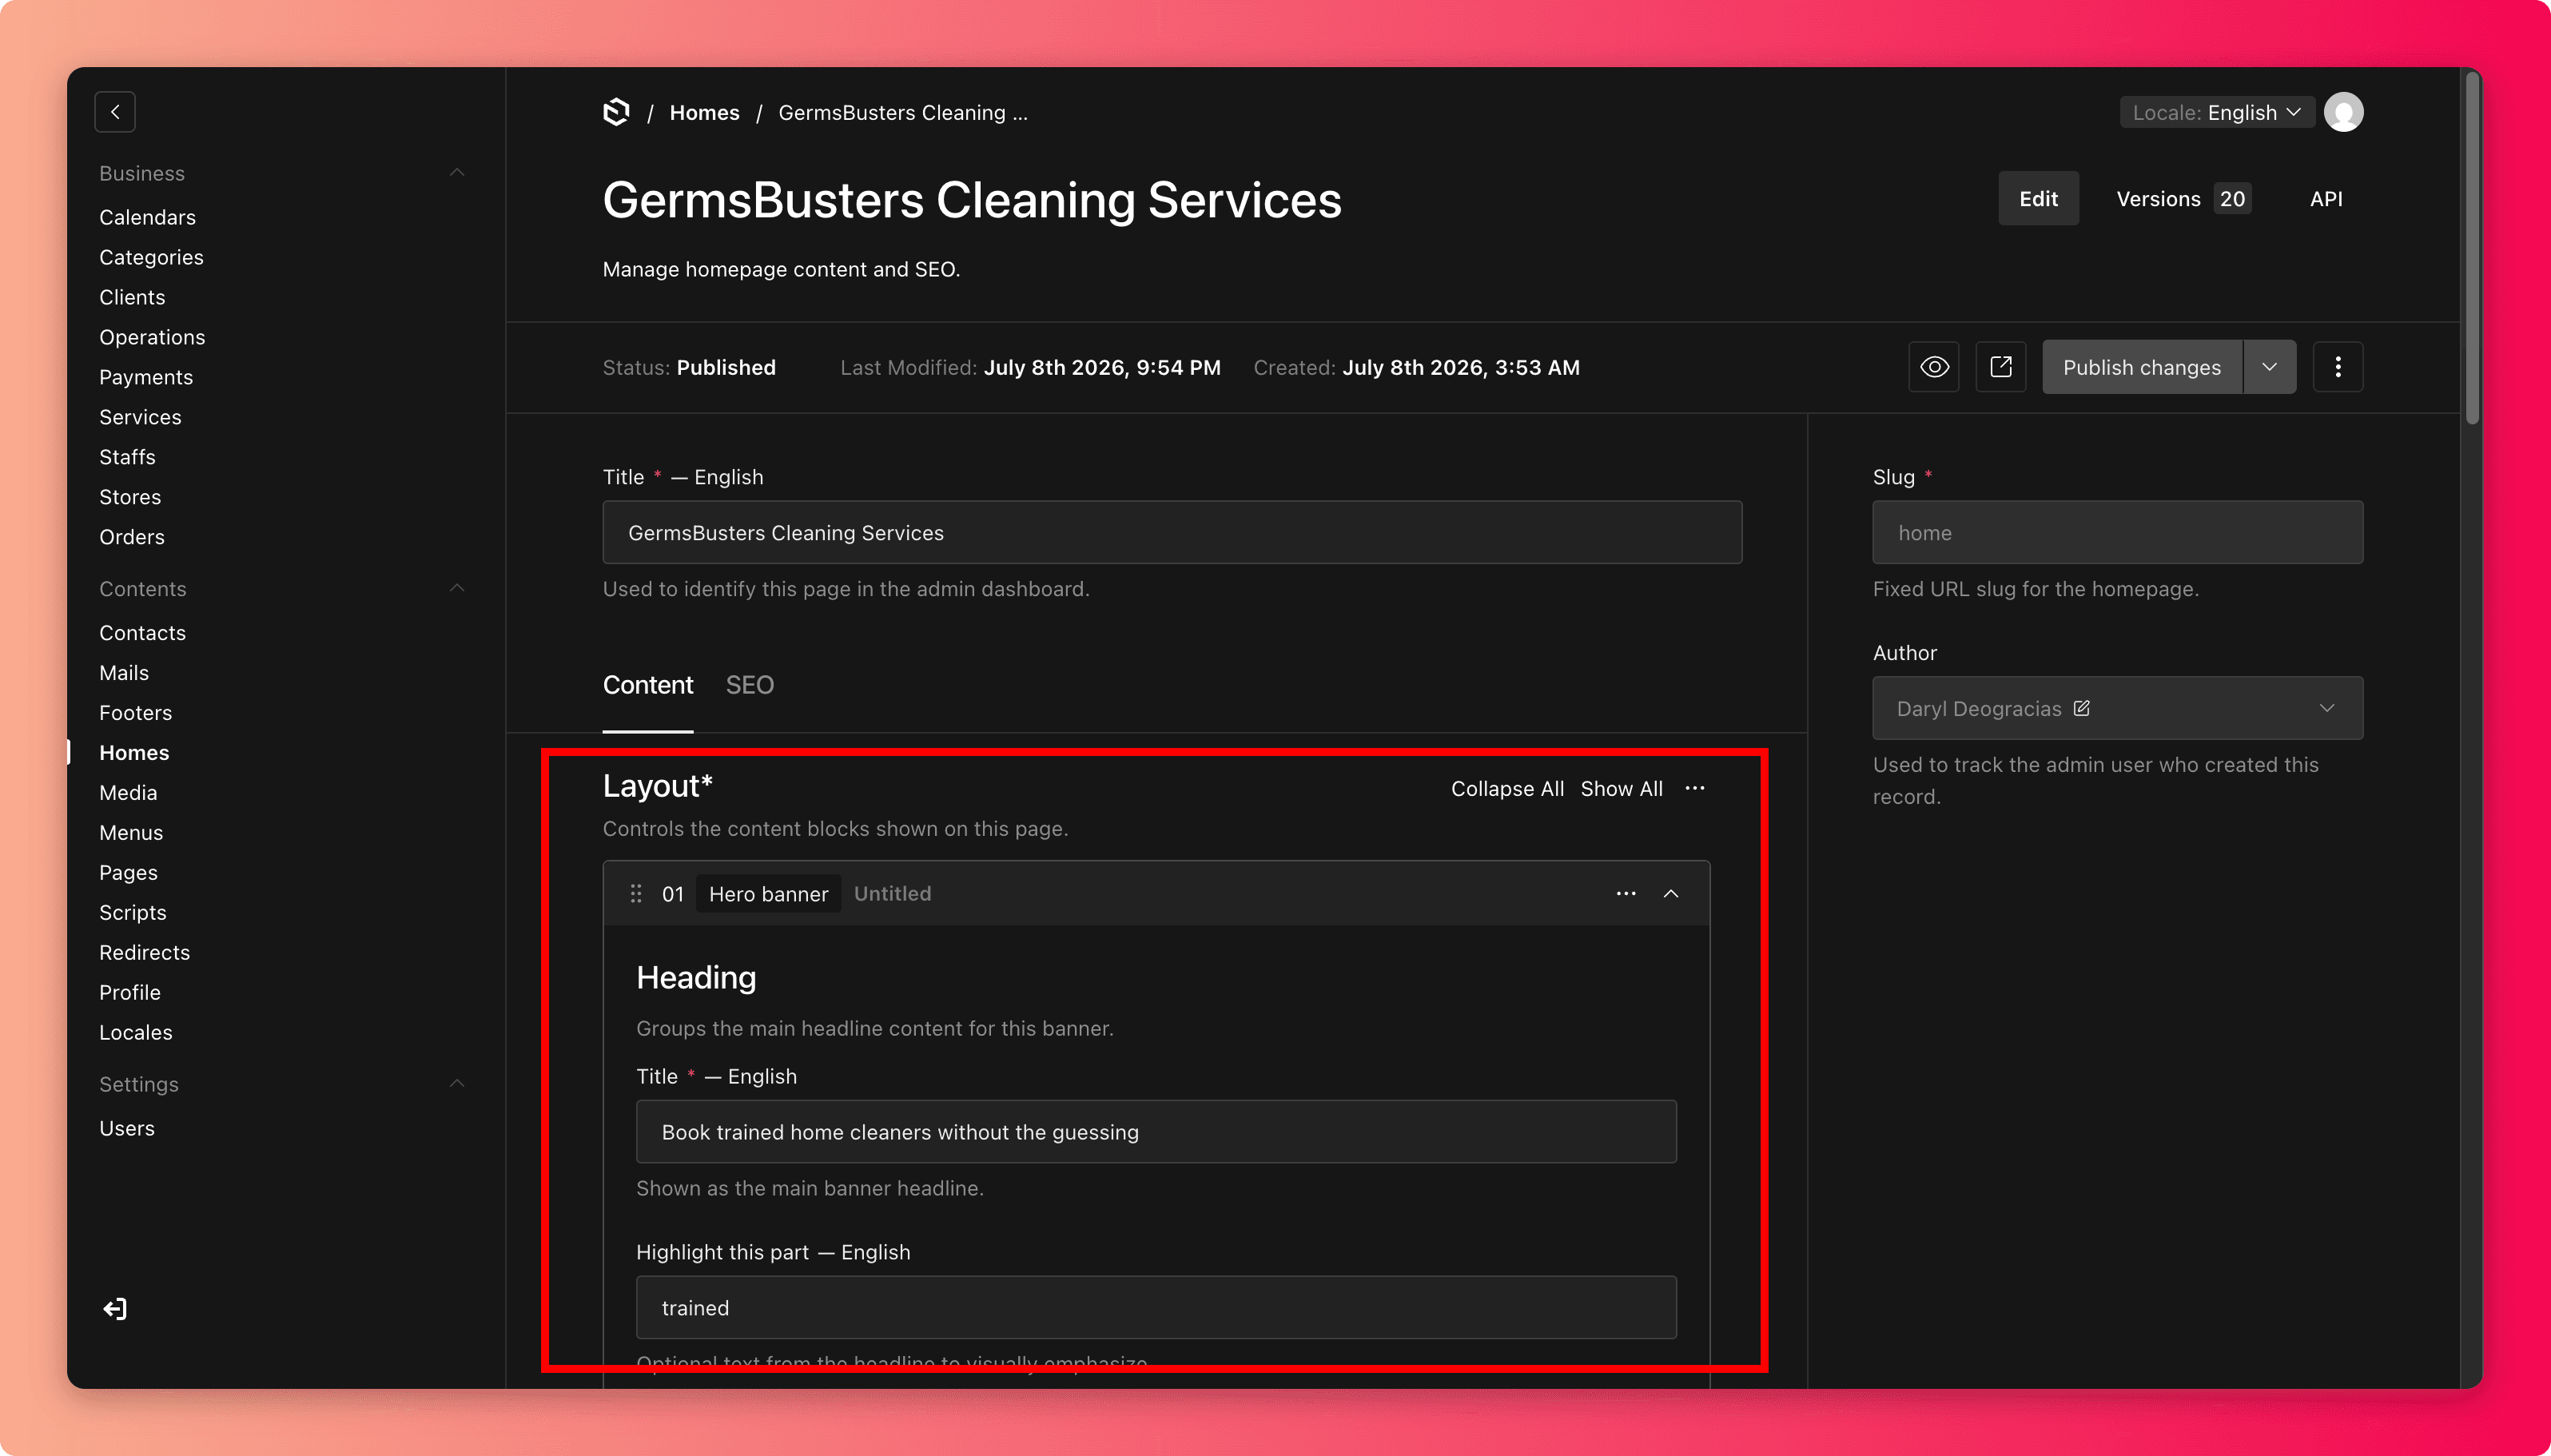Open Menus in the sidebar
Viewport: 2551px width, 1456px height.
[131, 833]
